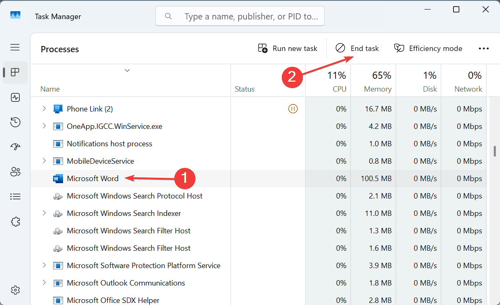Click the OneApp.IGCC.WinService.exe icon
This screenshot has height=305, width=500.
58,126
